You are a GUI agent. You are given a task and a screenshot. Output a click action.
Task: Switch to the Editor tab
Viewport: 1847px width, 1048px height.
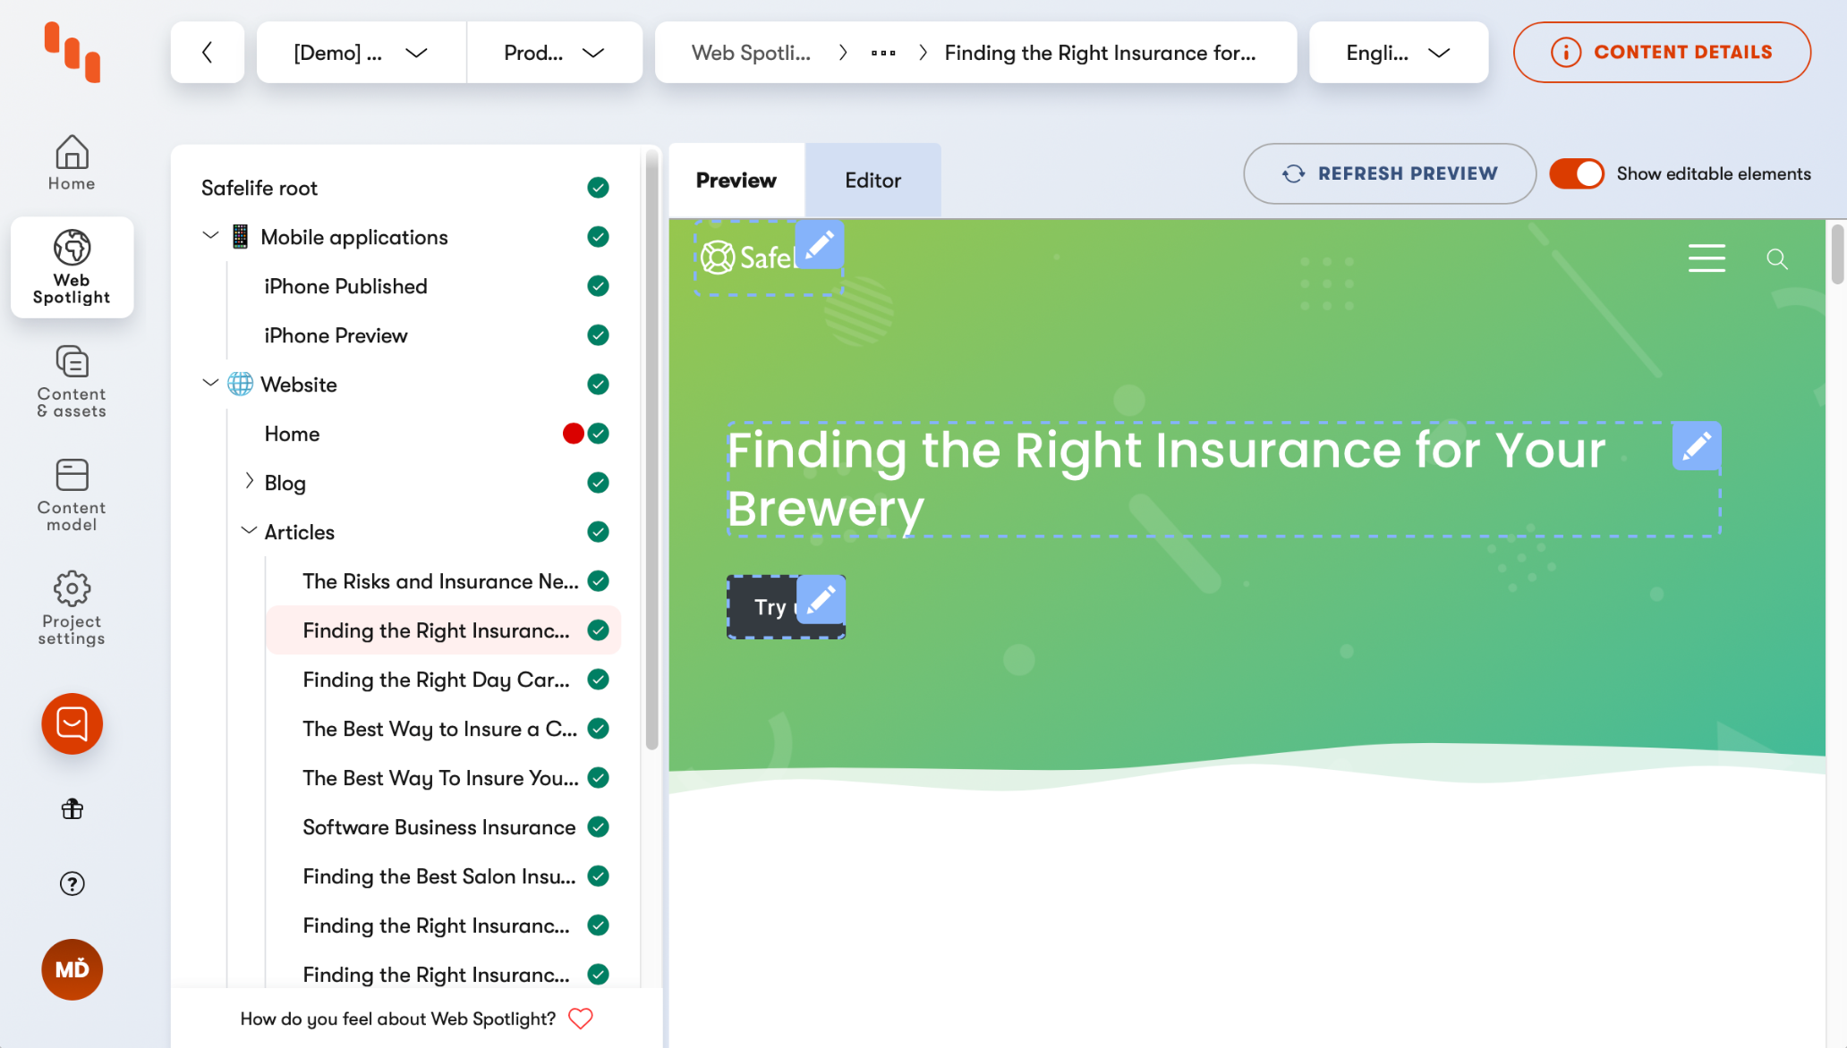tap(872, 181)
